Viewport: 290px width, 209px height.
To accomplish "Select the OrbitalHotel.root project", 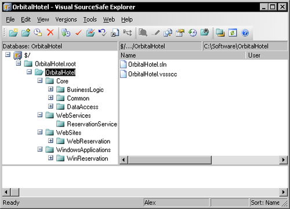I will coord(55,64).
